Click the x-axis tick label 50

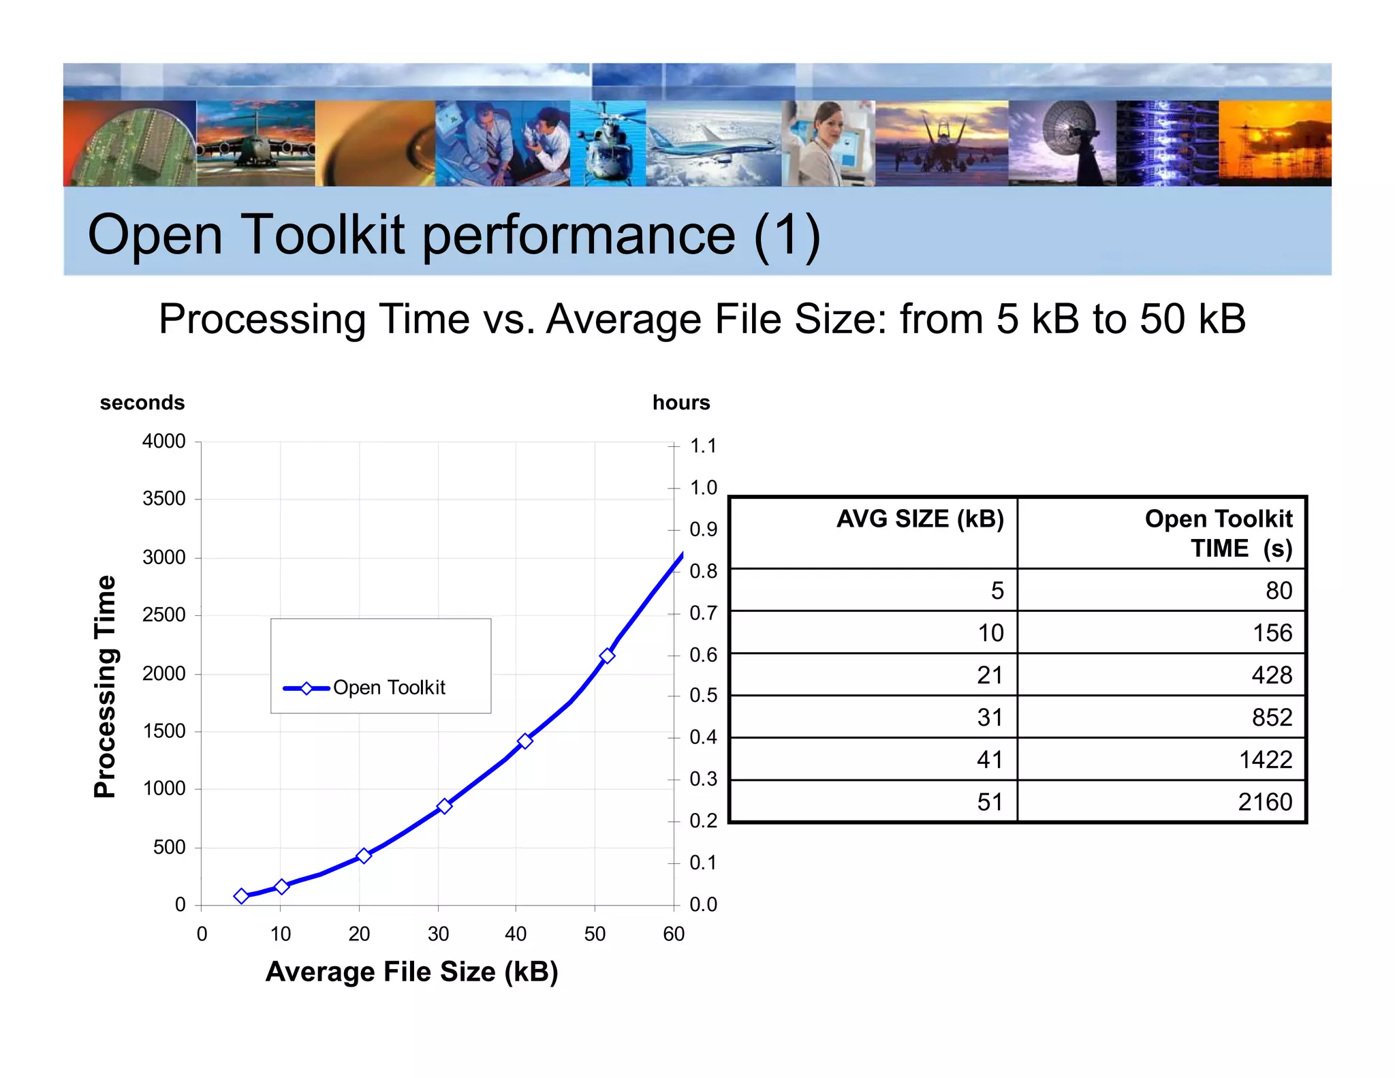pyautogui.click(x=595, y=934)
